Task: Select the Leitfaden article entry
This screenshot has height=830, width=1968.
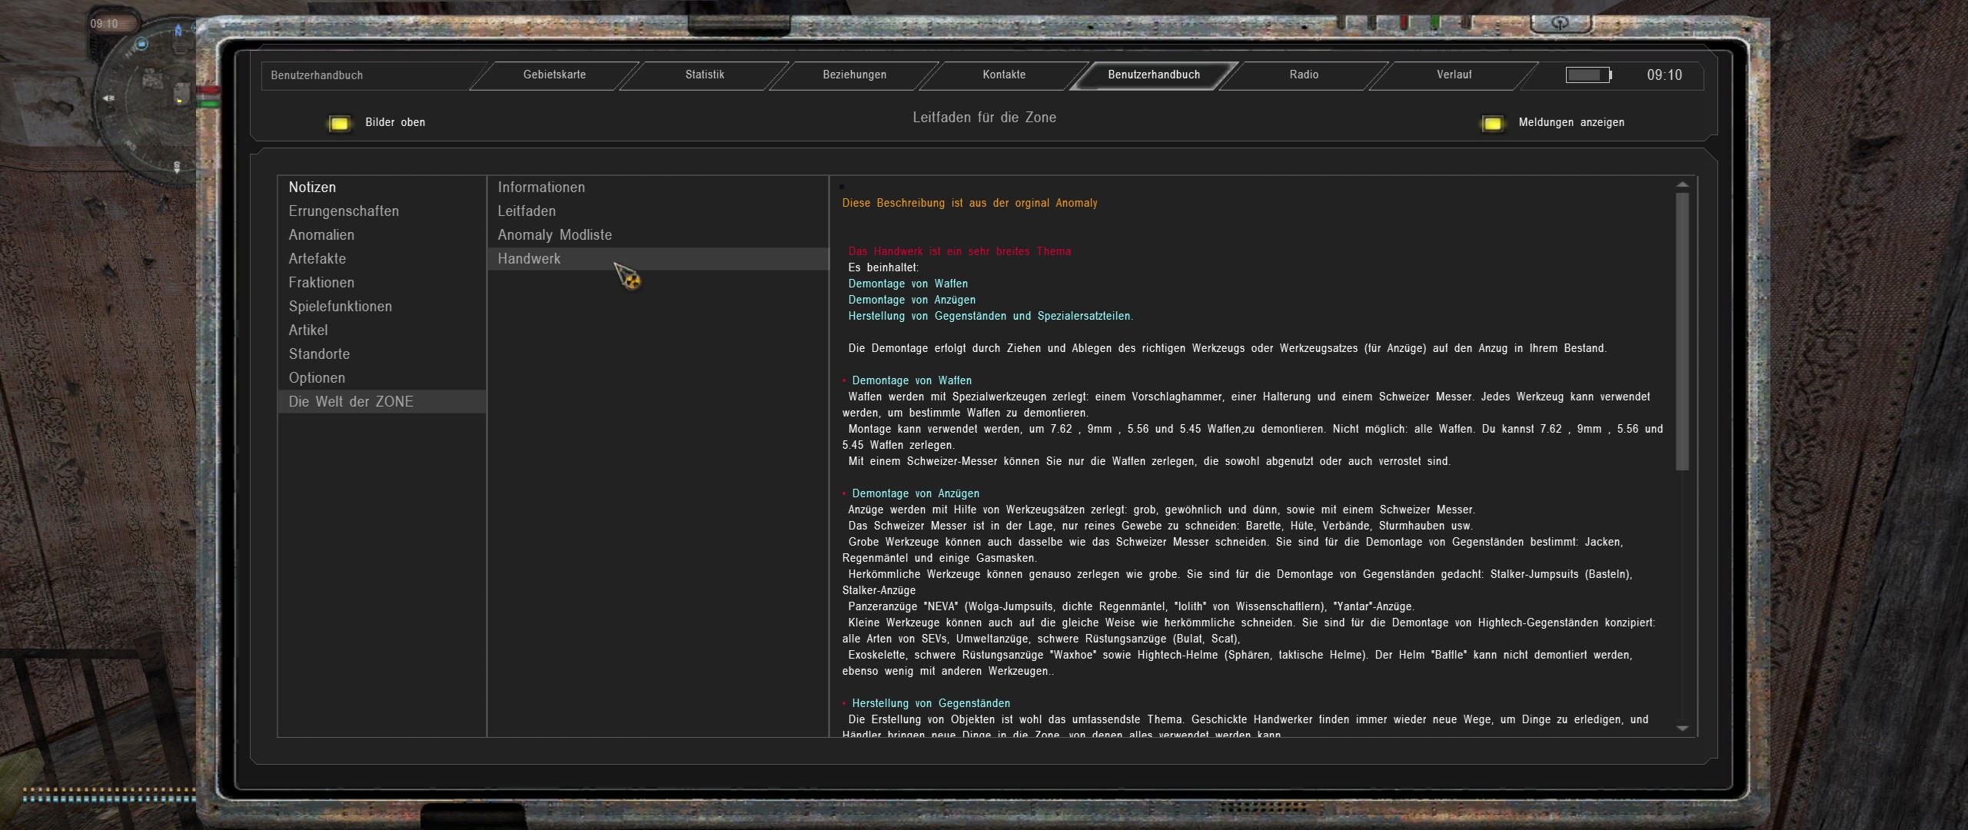Action: (x=527, y=211)
